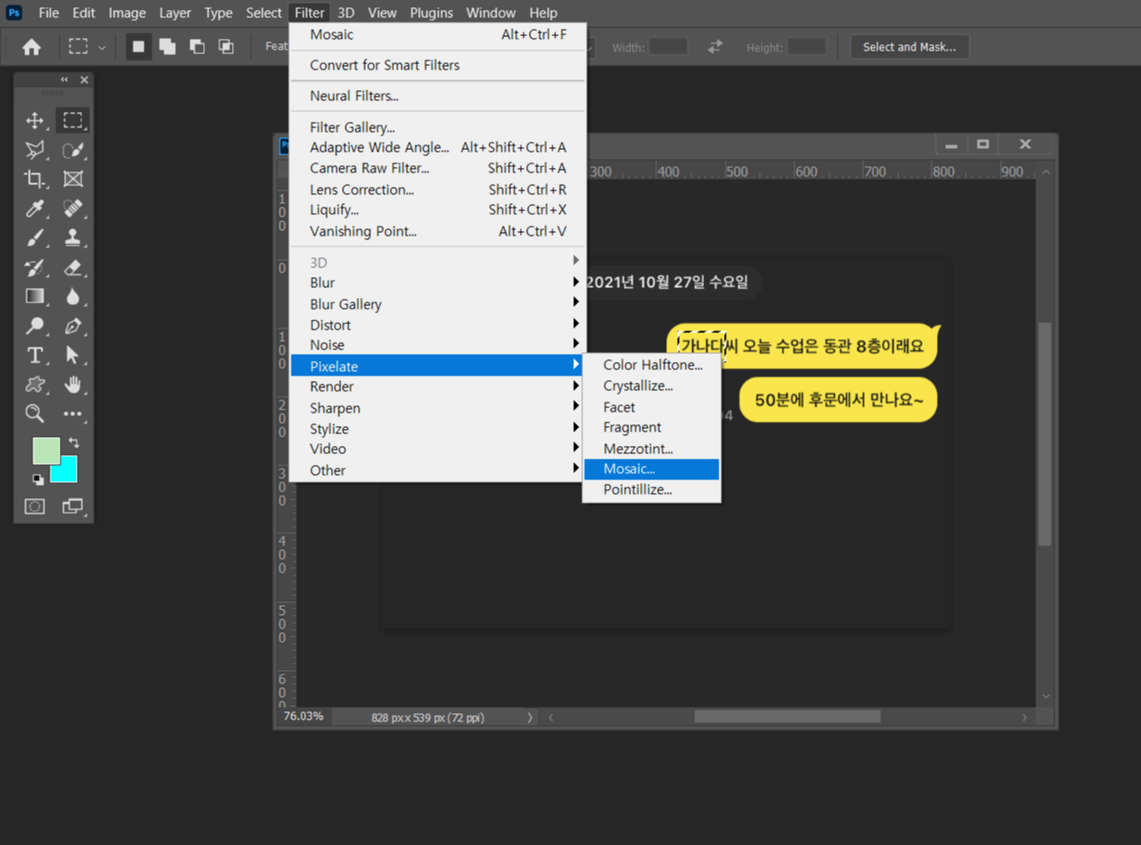
Task: Click the Home icon in options bar
Action: [32, 47]
